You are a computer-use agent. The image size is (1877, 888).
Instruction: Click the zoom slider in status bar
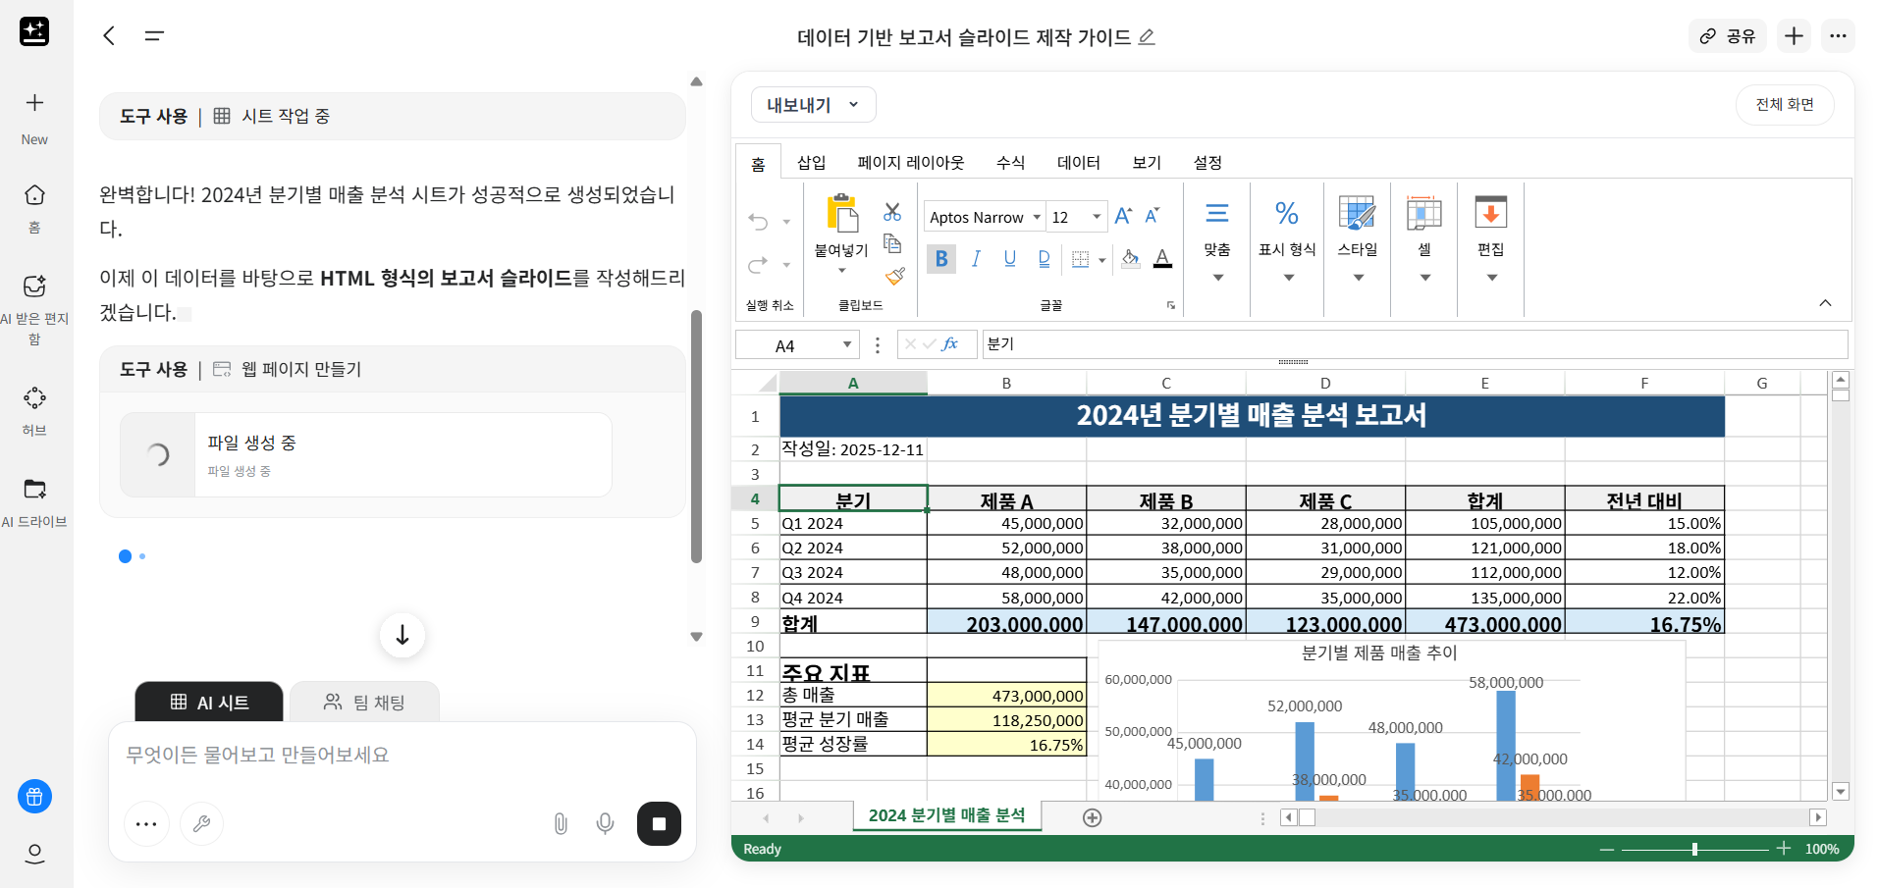point(1694,849)
